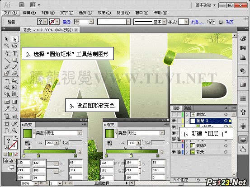This screenshot has width=250, height=187.
Task: Open the 基本功能 workspace dropdown
Action: click(206, 5)
